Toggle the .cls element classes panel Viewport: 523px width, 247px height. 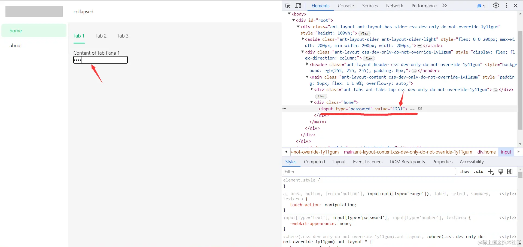click(478, 171)
